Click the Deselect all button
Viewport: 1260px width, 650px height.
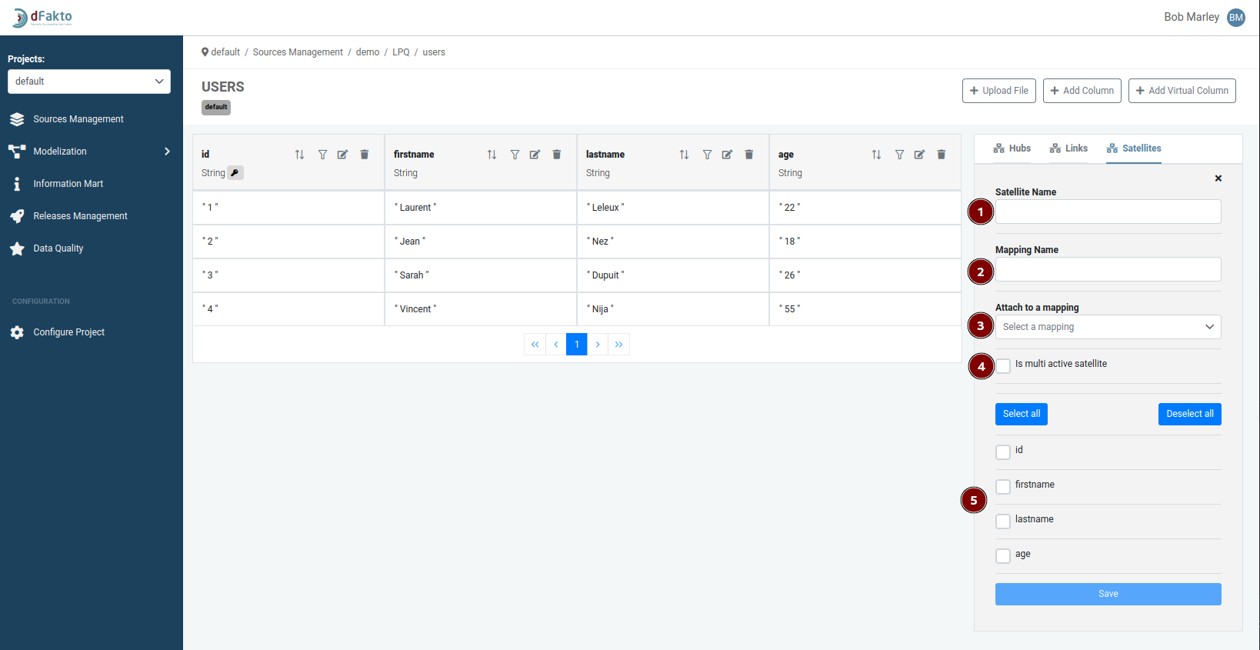[x=1190, y=414]
